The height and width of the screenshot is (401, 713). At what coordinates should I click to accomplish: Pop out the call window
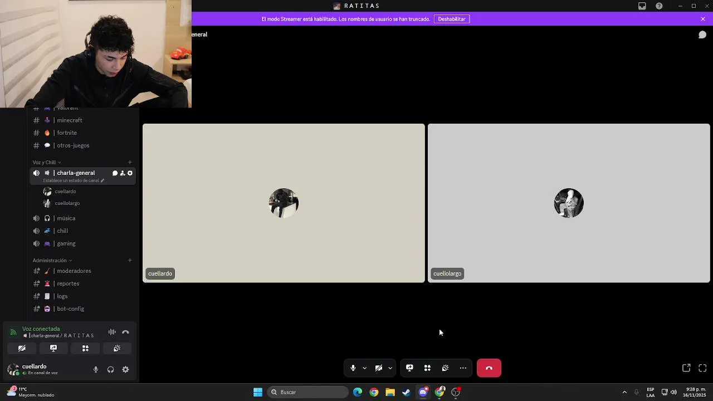coord(686,368)
